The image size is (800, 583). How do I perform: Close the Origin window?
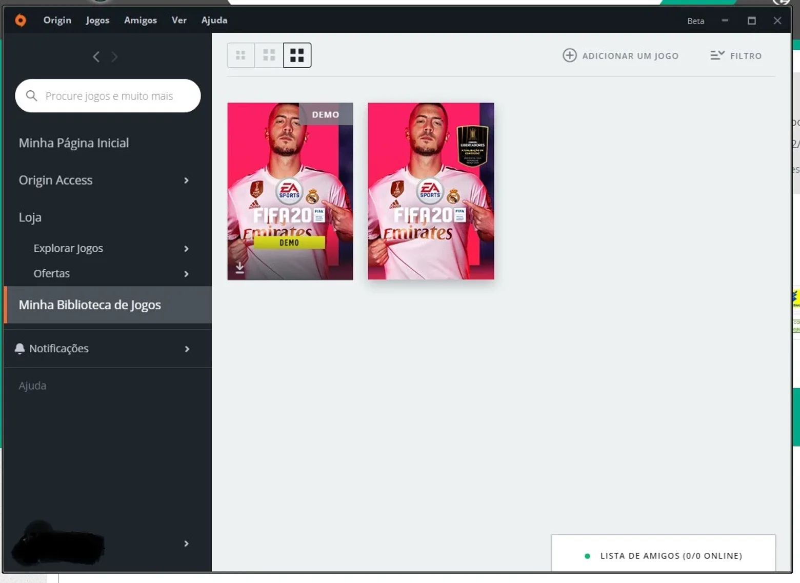tap(777, 21)
